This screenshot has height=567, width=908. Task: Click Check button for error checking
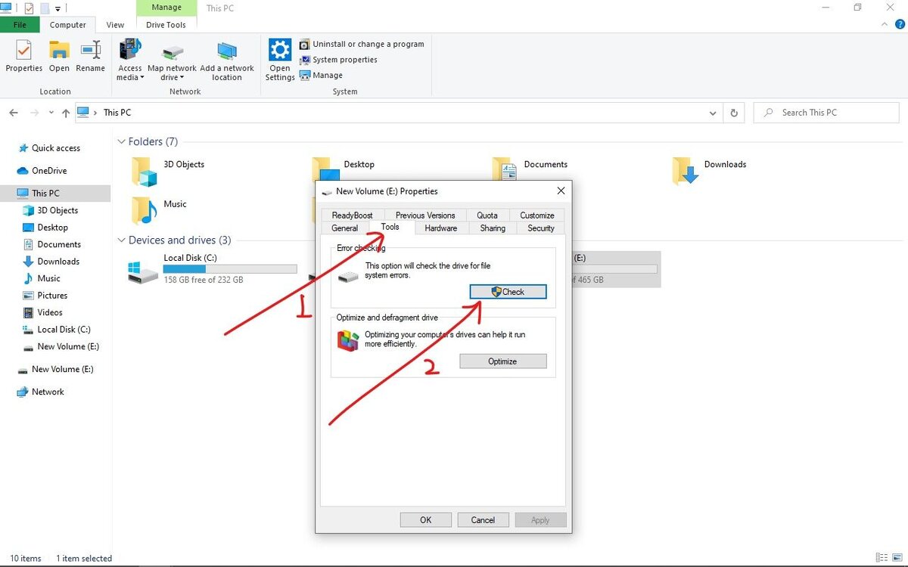508,292
